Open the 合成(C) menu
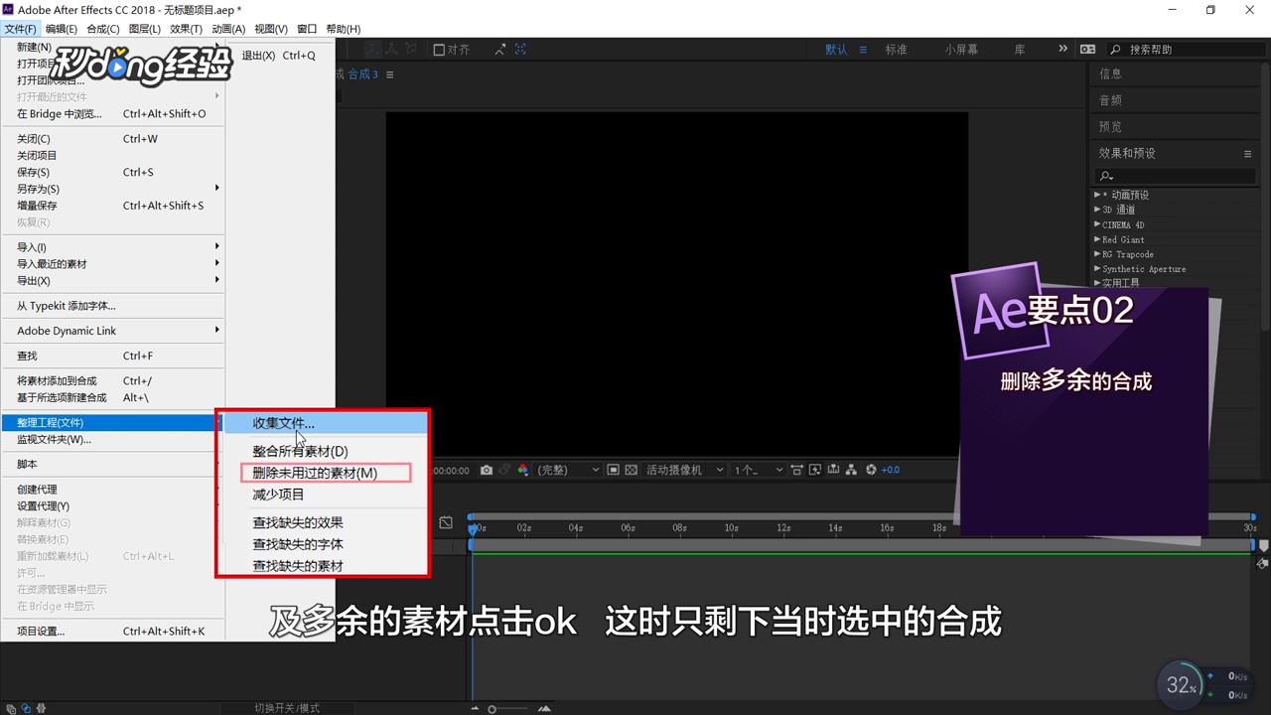This screenshot has width=1271, height=715. [x=103, y=29]
